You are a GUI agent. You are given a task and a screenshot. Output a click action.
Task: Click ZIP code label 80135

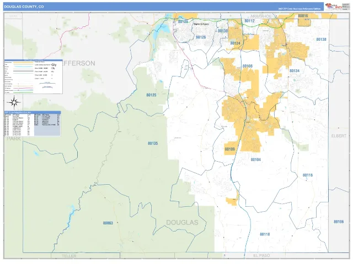click(x=153, y=143)
